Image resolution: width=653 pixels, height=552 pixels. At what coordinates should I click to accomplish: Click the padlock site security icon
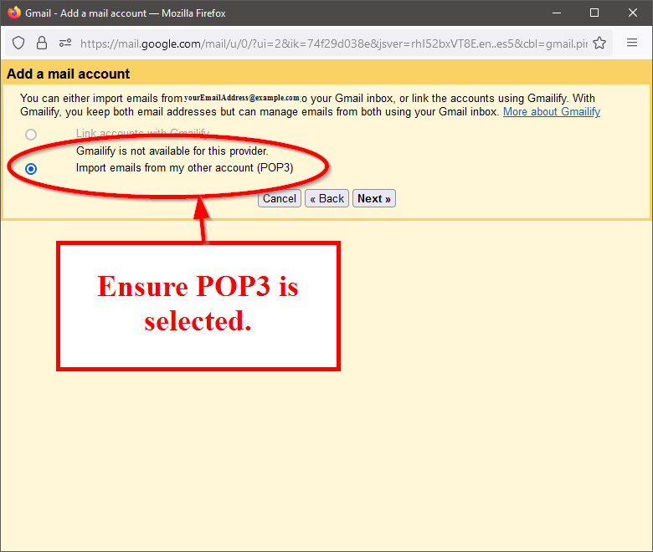pyautogui.click(x=42, y=43)
